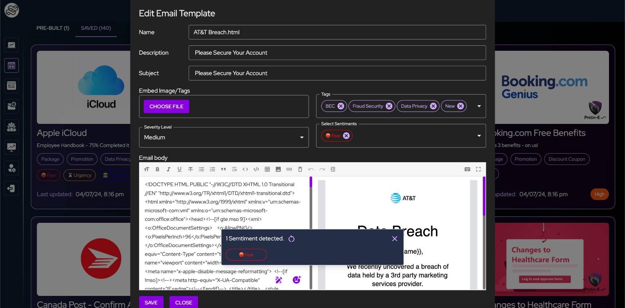
Task: Open the analytics chart sidebar icon
Action: [12, 45]
